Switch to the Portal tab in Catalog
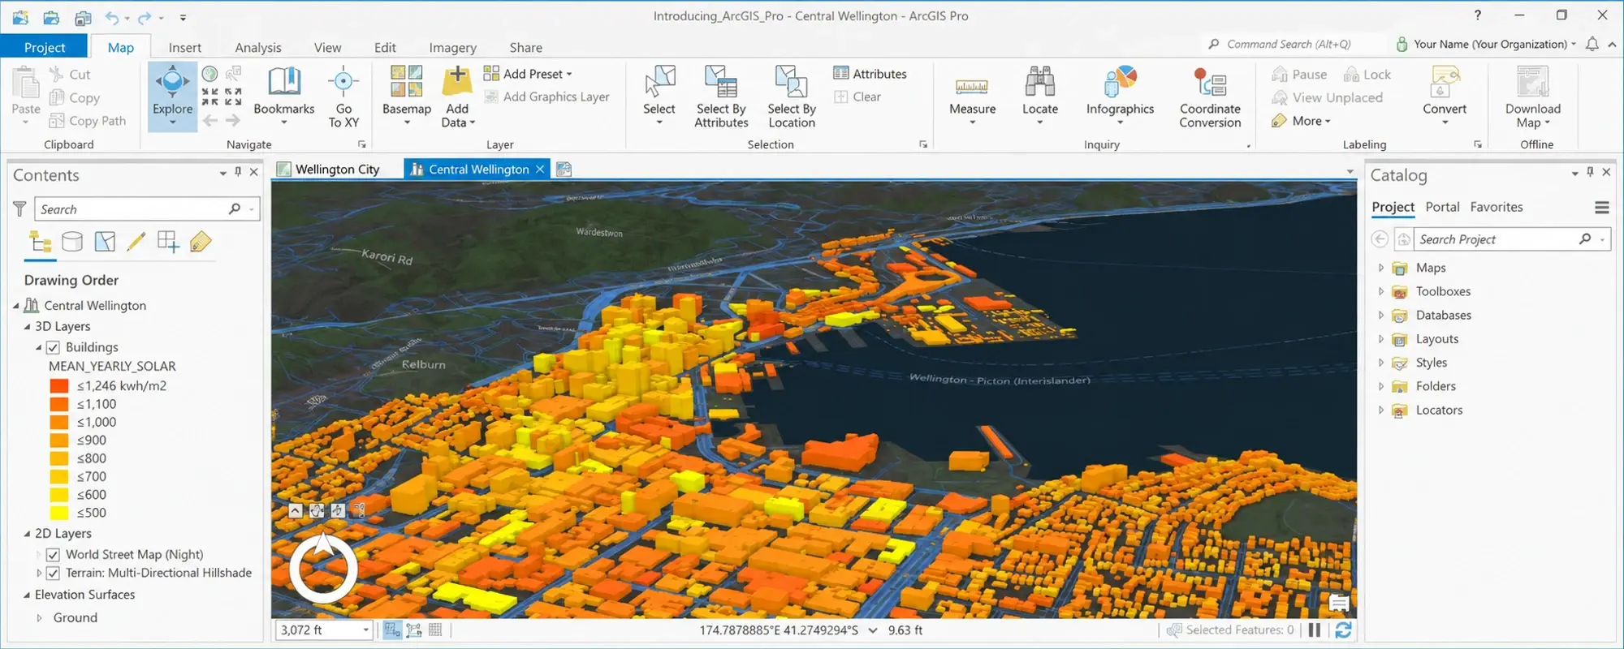Image resolution: width=1624 pixels, height=649 pixels. click(1442, 207)
